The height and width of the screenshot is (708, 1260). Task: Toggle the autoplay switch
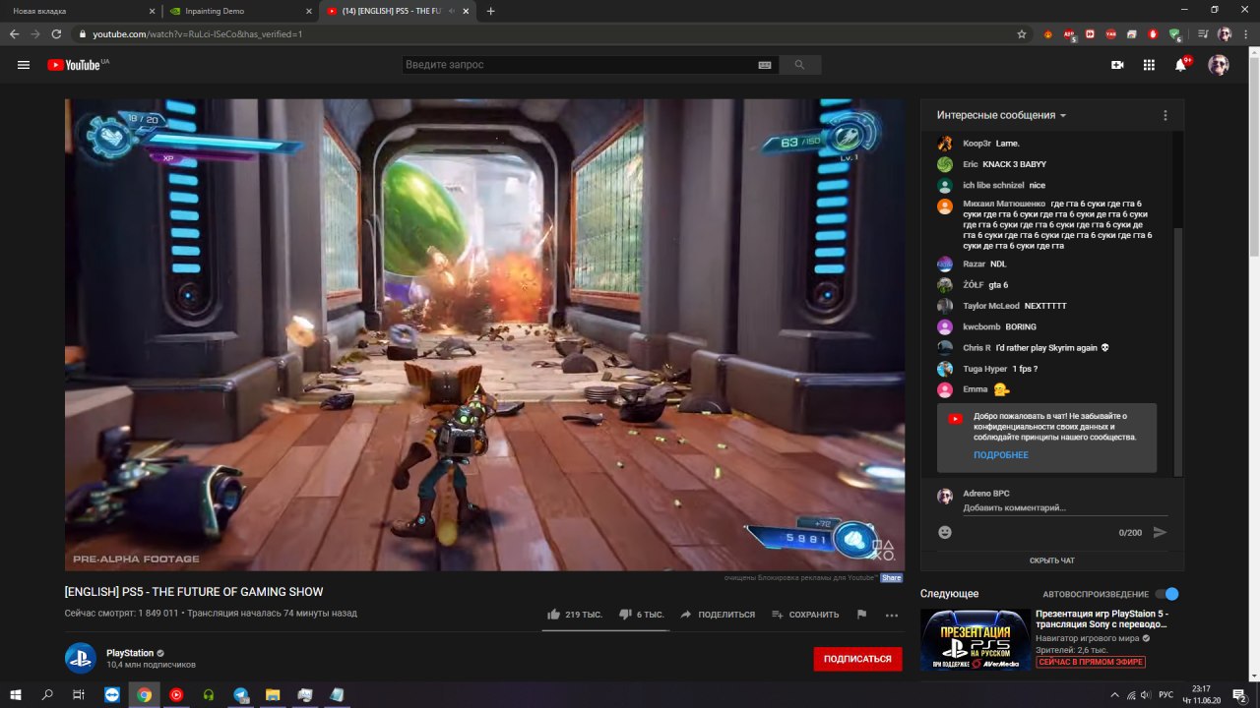(x=1167, y=594)
